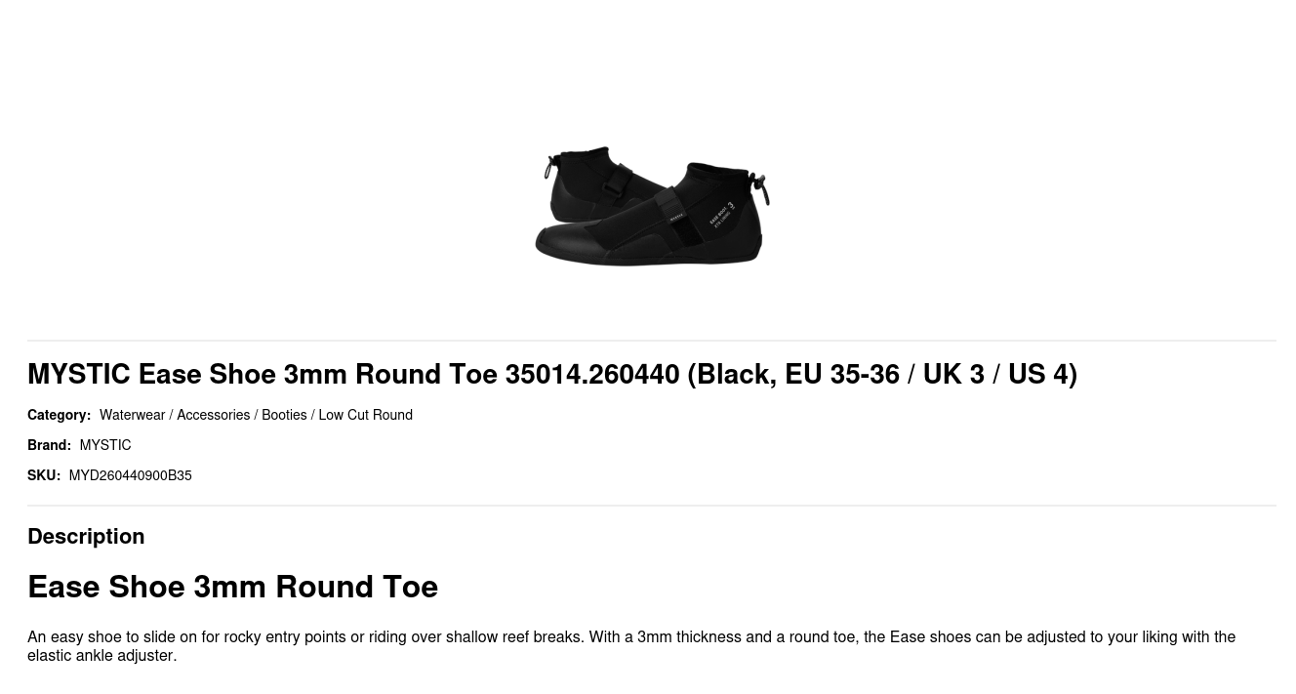The height and width of the screenshot is (694, 1296).
Task: Click the description paragraph about reef breaks
Action: click(x=630, y=645)
